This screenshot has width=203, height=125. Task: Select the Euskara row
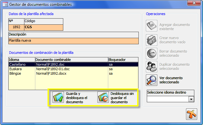(73, 69)
